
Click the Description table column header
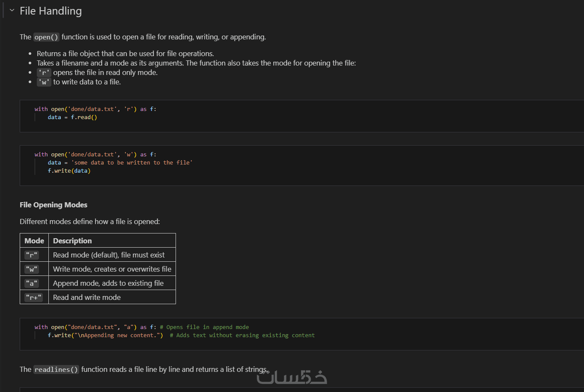point(72,241)
